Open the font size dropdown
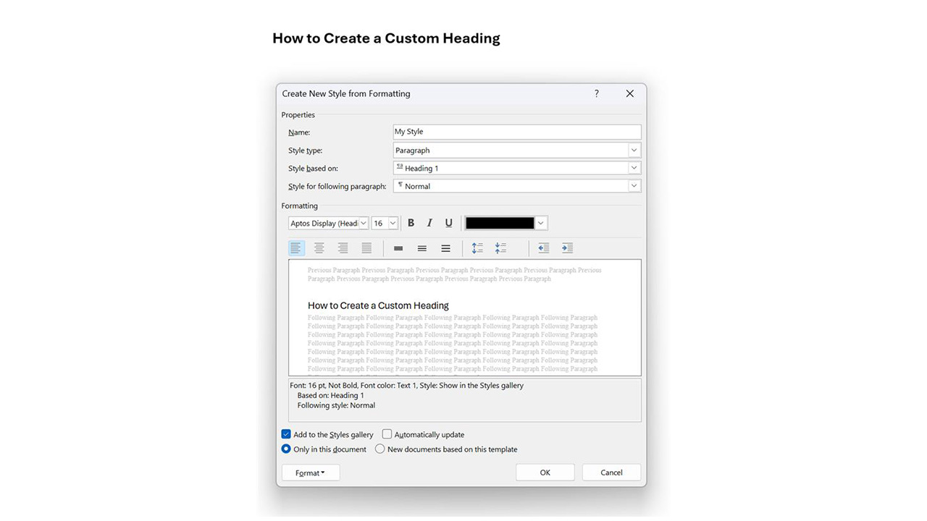 pyautogui.click(x=393, y=224)
